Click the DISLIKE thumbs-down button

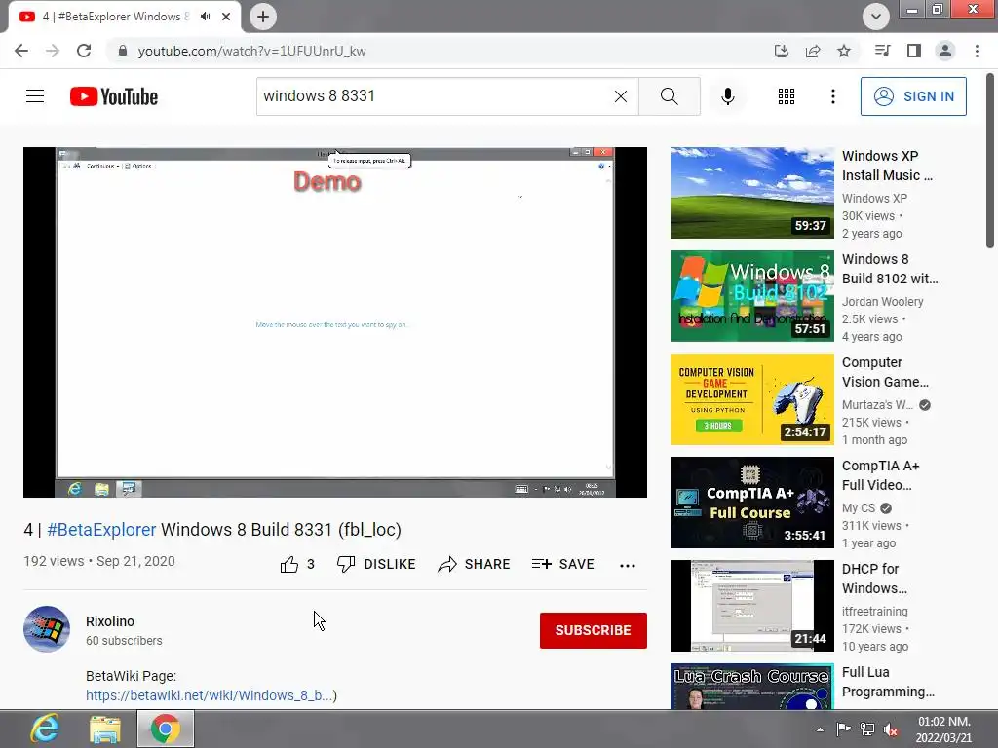(x=376, y=564)
